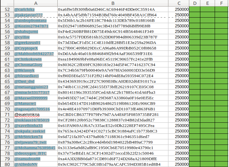Select address cell starting 0x7C34b5679Fb0

pos(113,70)
